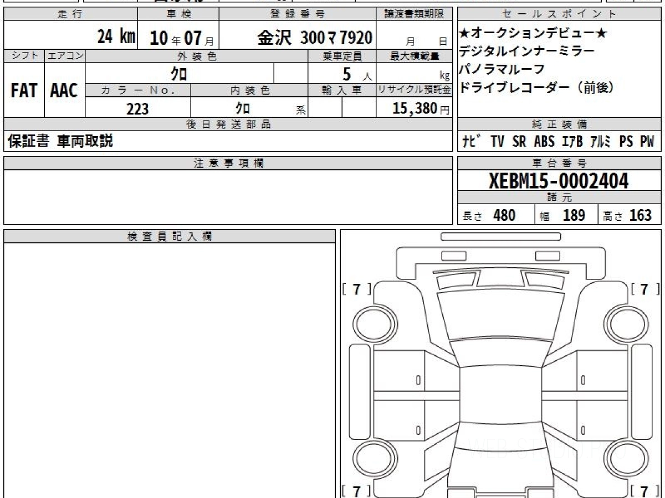Click the FAT shift value
This screenshot has height=498, width=665.
click(24, 91)
